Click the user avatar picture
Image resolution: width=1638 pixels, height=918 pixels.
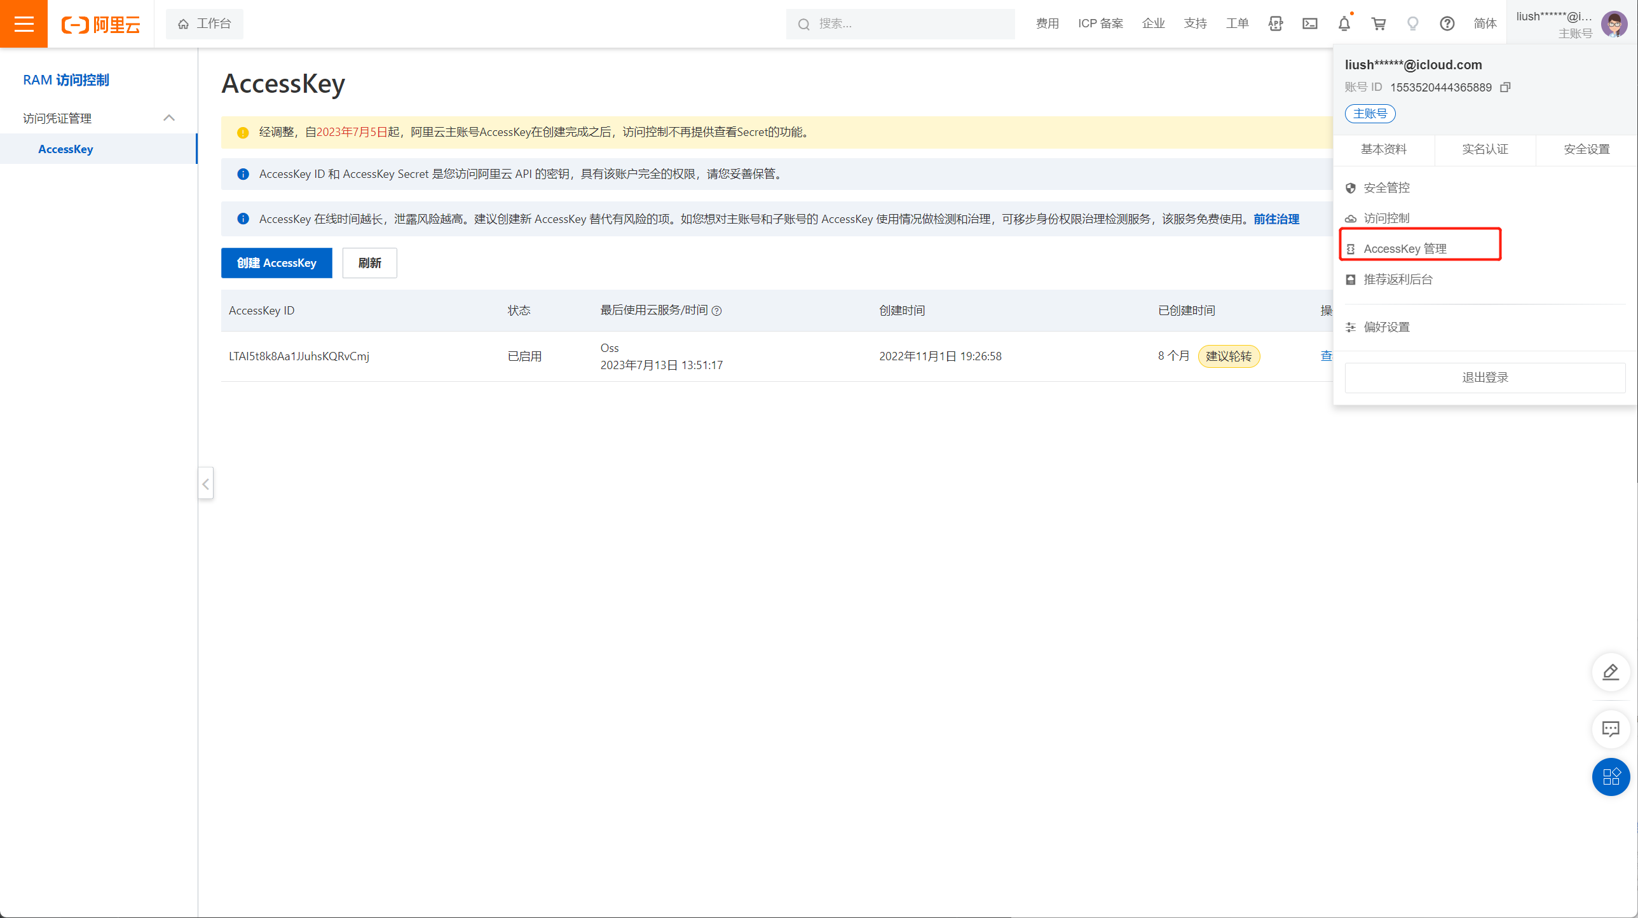point(1614,24)
